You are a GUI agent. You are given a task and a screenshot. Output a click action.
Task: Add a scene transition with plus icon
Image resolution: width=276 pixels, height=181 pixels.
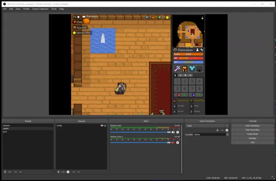click(x=217, y=130)
